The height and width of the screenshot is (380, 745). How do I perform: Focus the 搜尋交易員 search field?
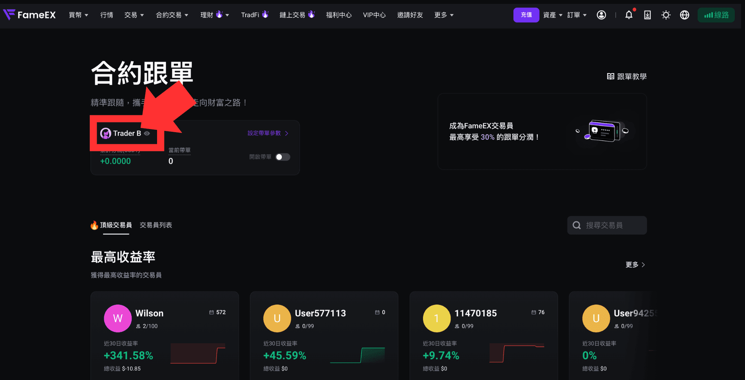tap(607, 225)
